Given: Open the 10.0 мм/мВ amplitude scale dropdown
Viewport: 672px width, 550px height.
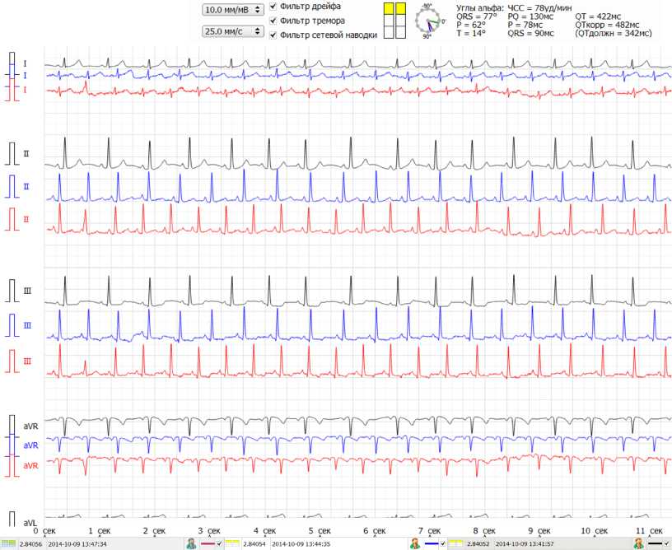Looking at the screenshot, I should 233,10.
